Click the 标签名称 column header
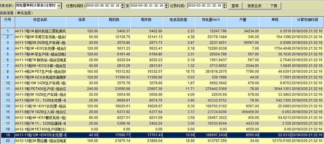This screenshot has width=324, height=144. pyautogui.click(x=40, y=20)
